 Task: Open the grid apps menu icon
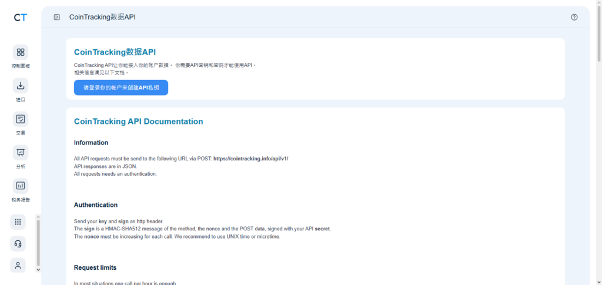(18, 222)
